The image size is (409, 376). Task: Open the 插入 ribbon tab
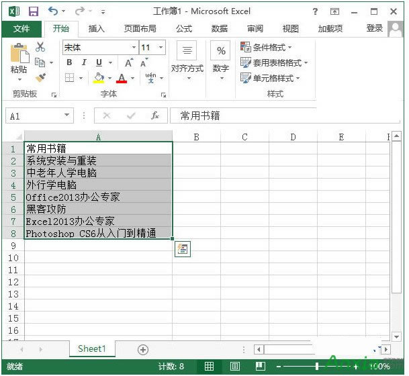point(97,28)
